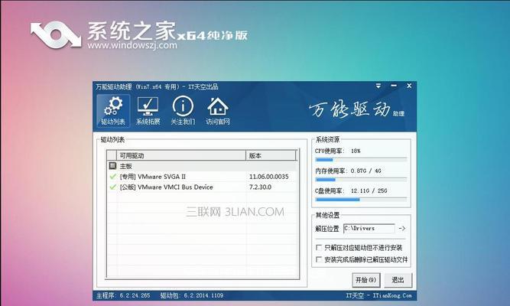Close the 万能驱动助理 window
The height and width of the screenshot is (306, 510).
point(409,86)
